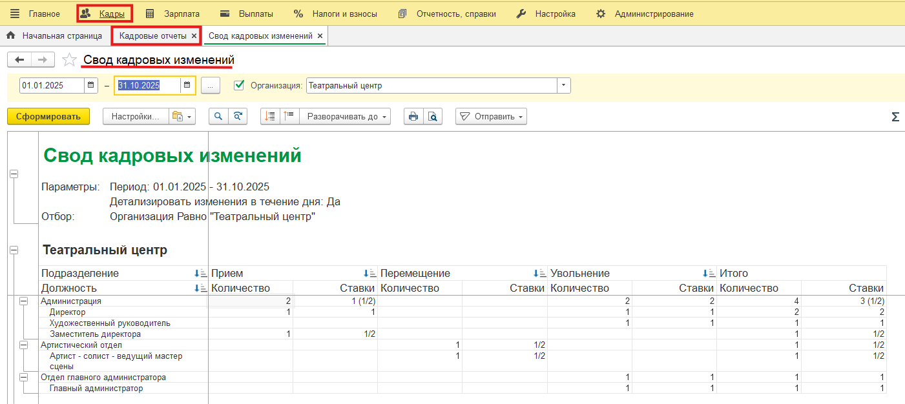Open print preview icon
The width and height of the screenshot is (905, 404).
(x=433, y=117)
